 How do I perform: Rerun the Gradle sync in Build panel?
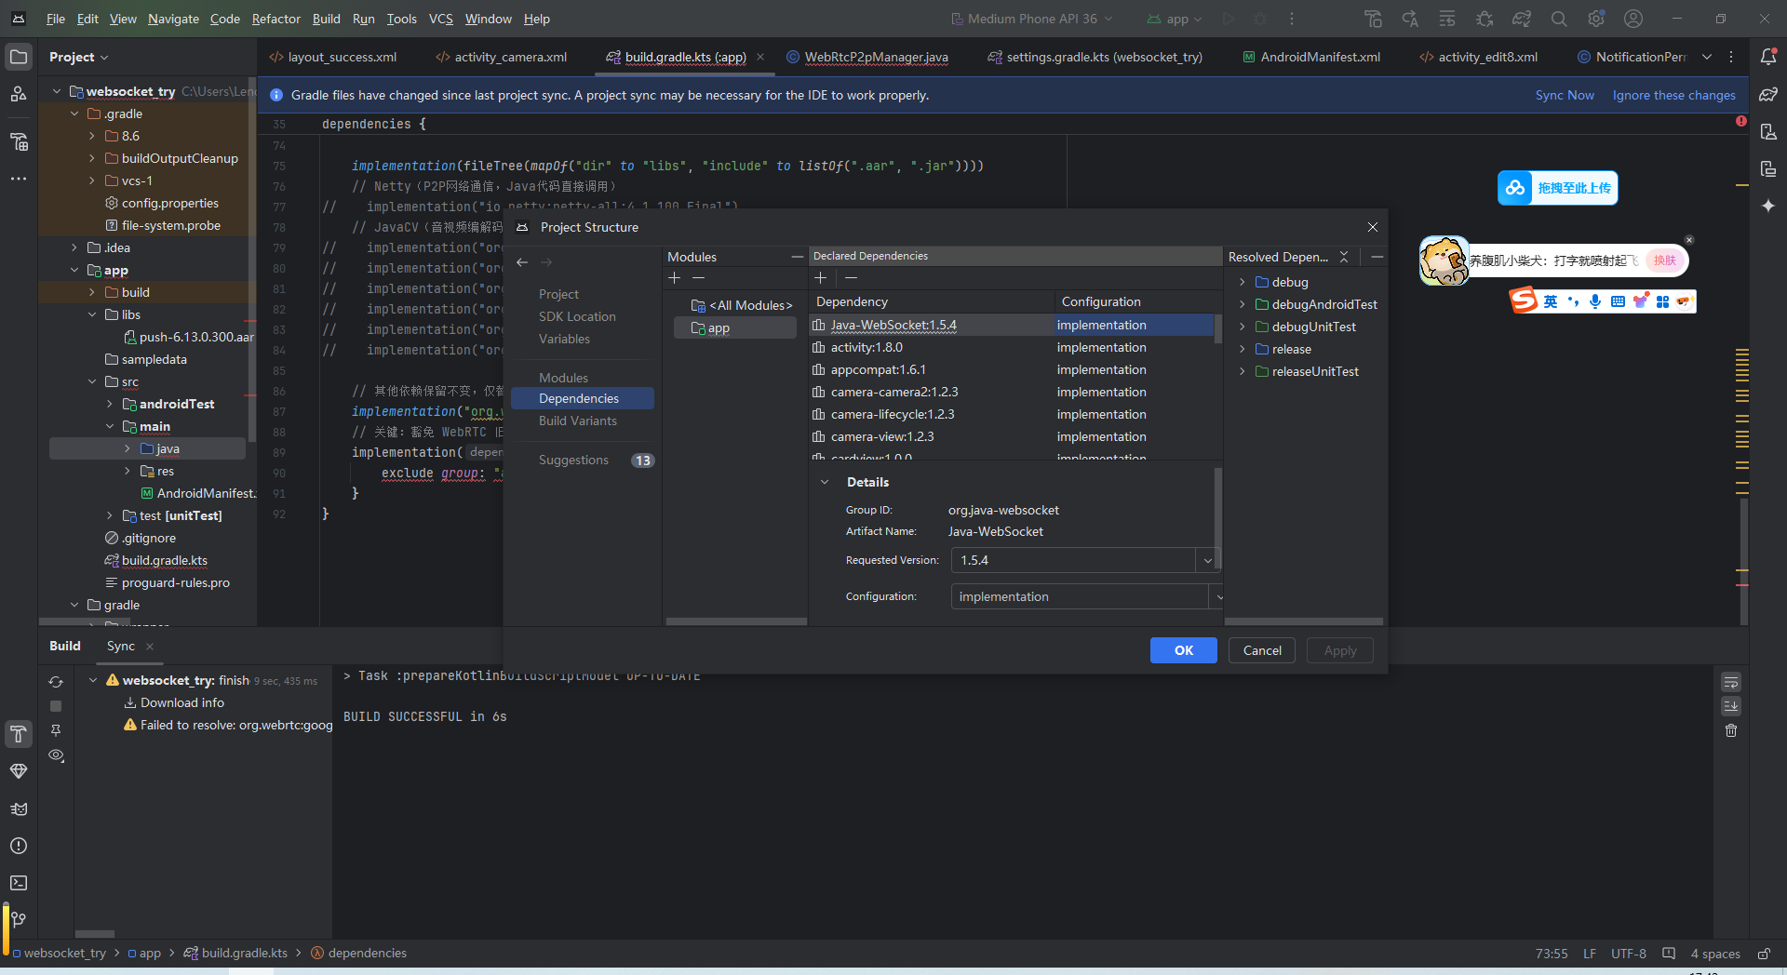click(56, 682)
